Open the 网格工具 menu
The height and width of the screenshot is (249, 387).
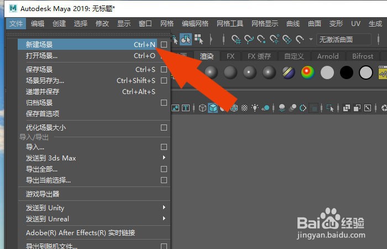pos(230,23)
